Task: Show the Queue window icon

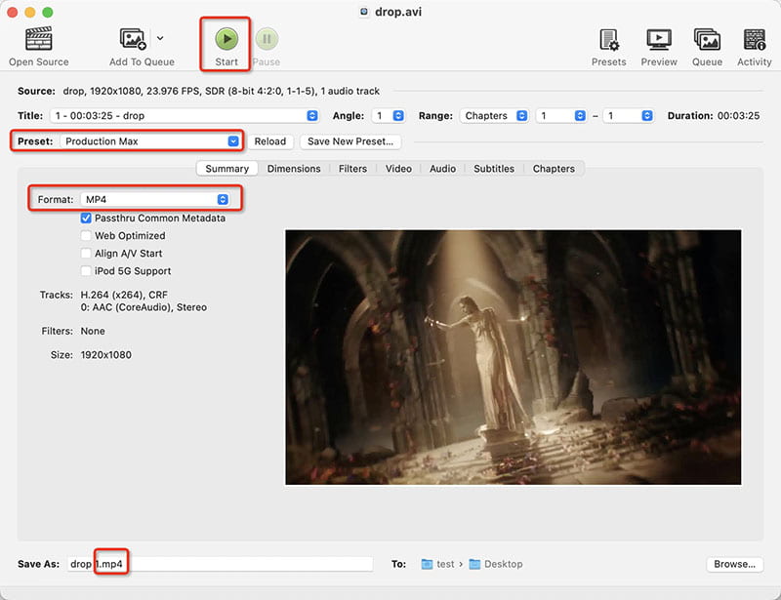Action: pyautogui.click(x=707, y=40)
